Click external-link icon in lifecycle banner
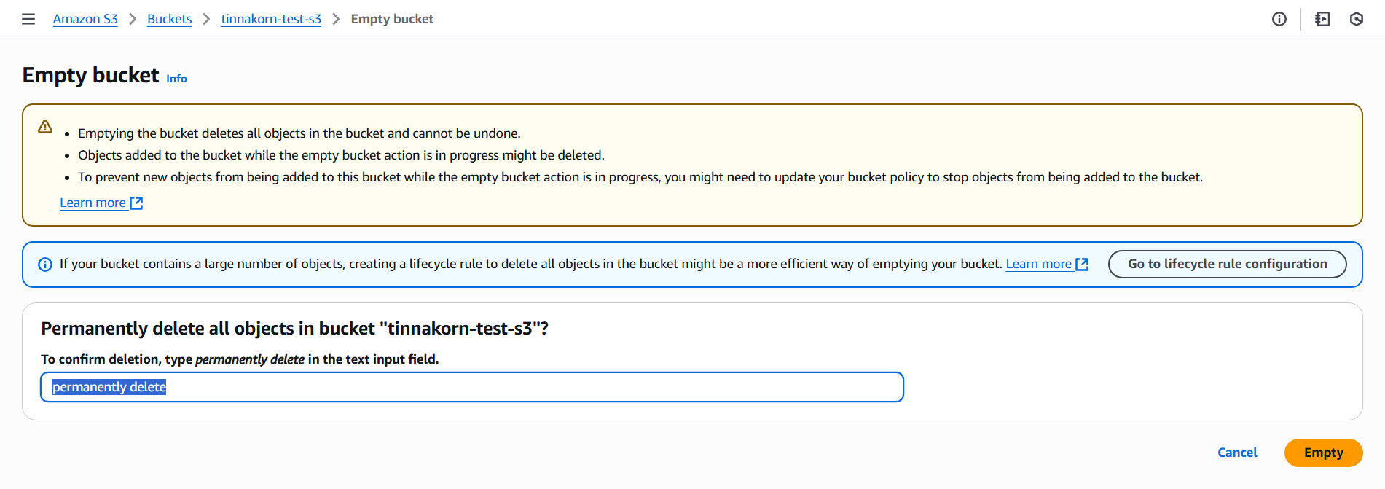The height and width of the screenshot is (489, 1385). [1082, 265]
